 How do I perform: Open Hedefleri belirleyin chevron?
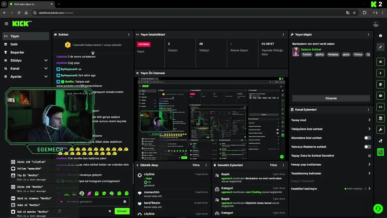coord(369,189)
